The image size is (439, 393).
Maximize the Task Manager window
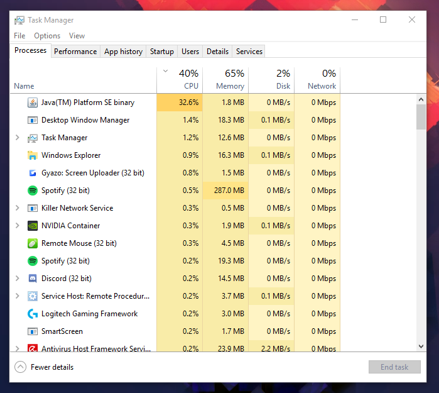pos(383,19)
